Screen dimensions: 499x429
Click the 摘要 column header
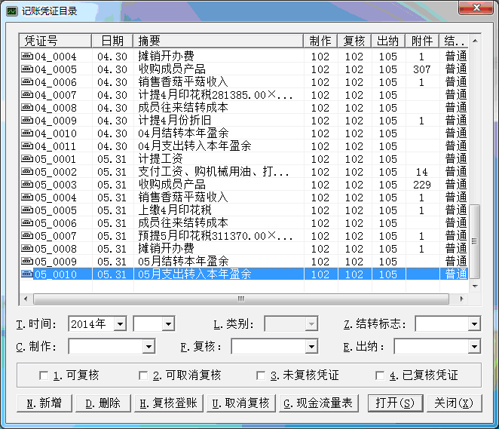(x=219, y=41)
